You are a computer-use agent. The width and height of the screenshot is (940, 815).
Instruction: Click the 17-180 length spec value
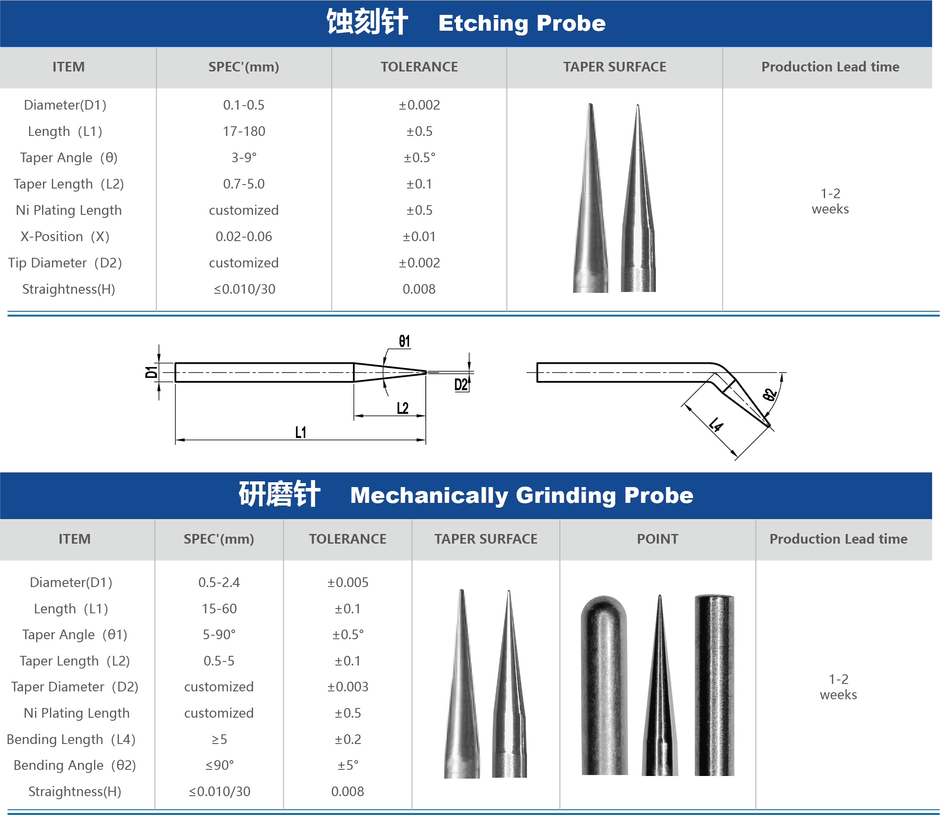[244, 132]
